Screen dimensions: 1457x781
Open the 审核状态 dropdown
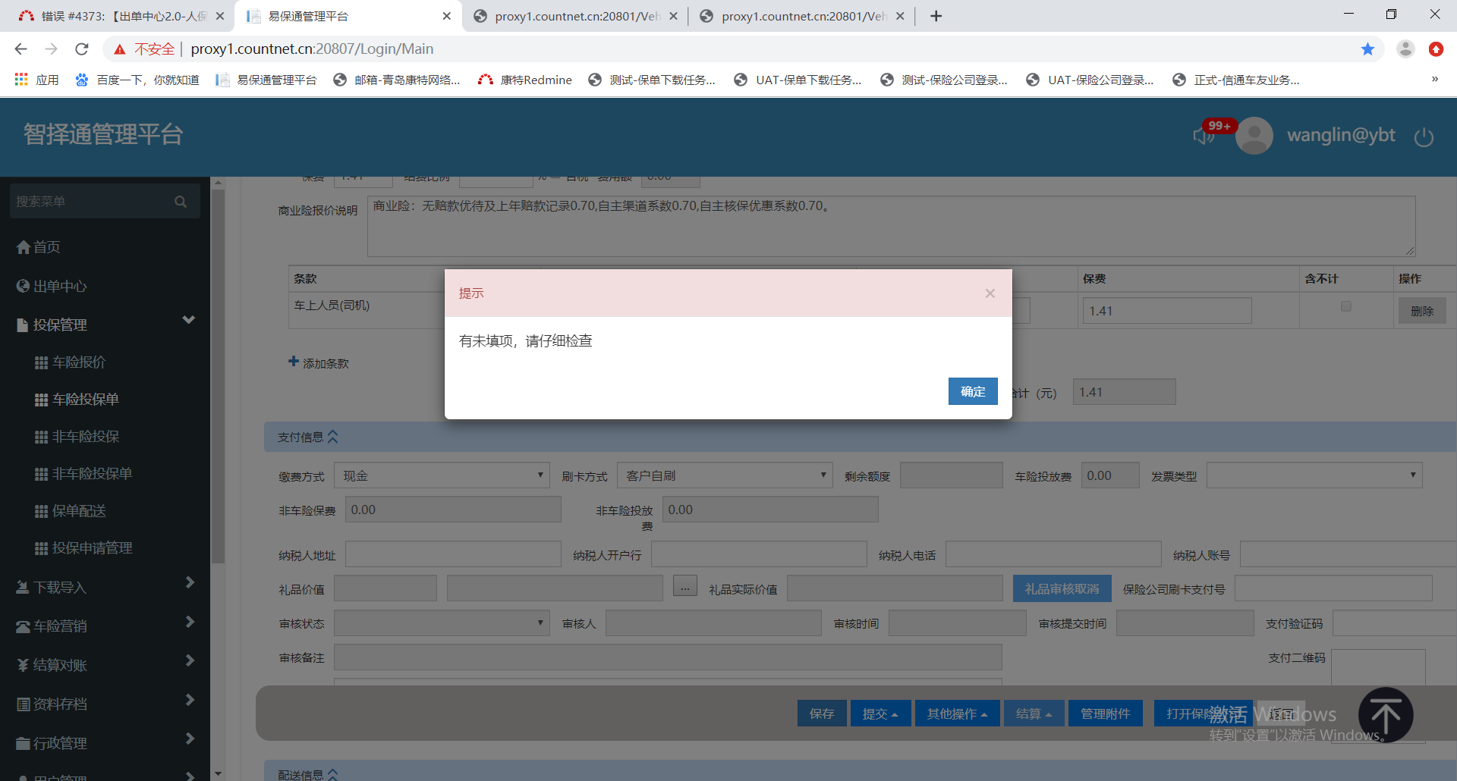tap(442, 623)
